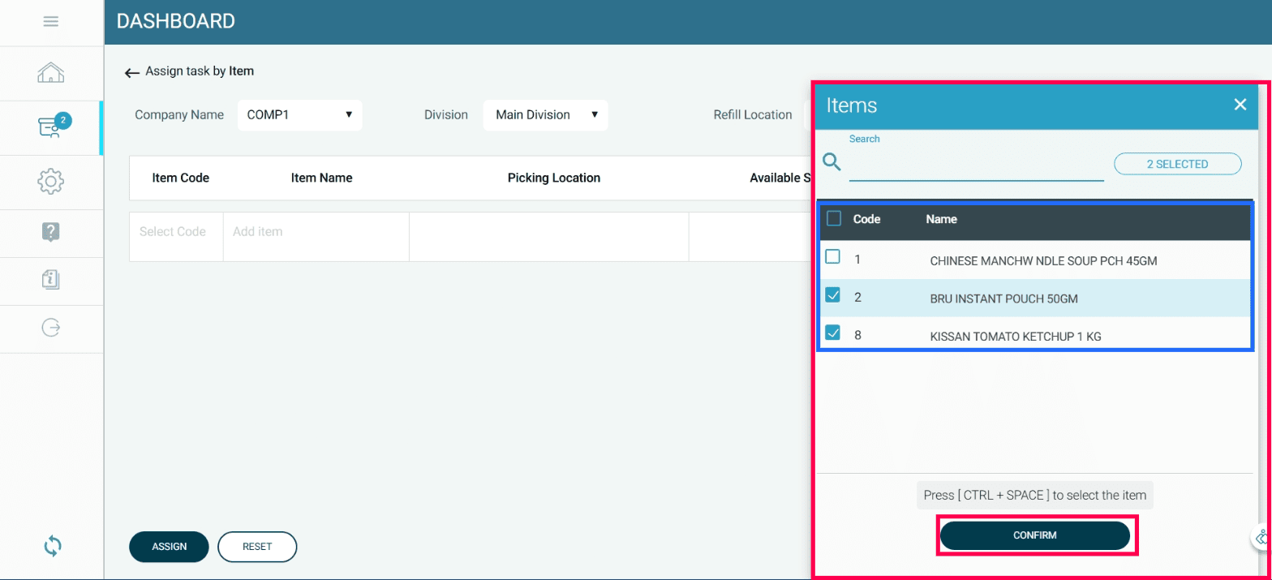Click the CTRL + SPACE hint text
The image size is (1272, 580).
coord(1035,495)
